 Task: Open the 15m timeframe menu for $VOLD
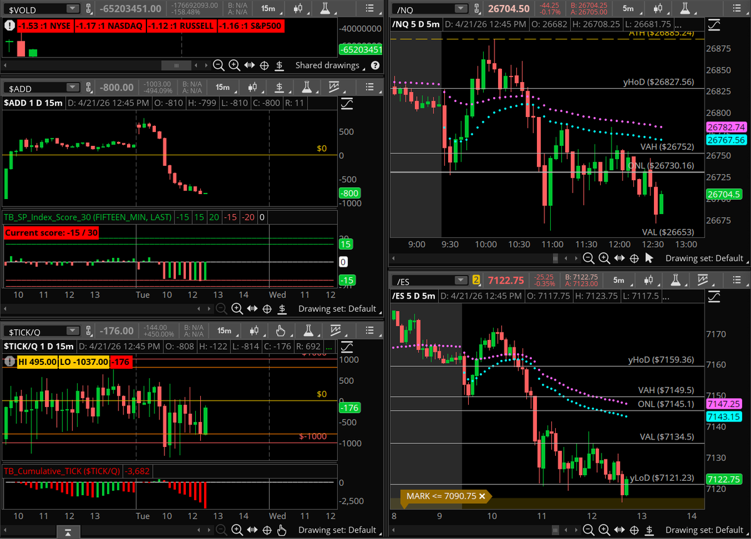[x=267, y=8]
